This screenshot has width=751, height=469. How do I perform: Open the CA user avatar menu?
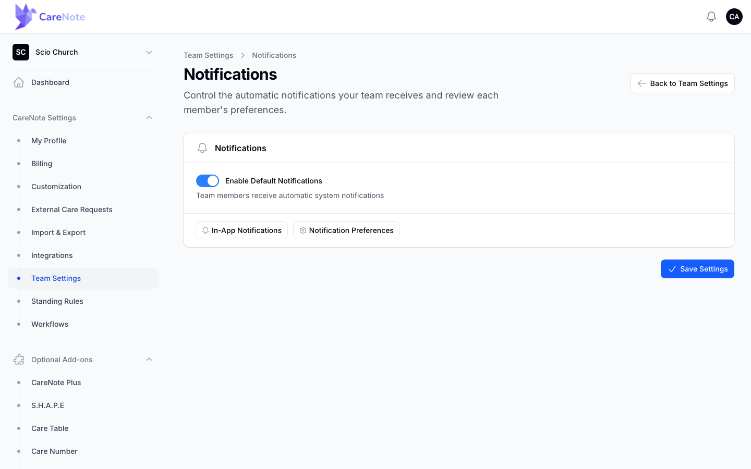[x=734, y=17]
